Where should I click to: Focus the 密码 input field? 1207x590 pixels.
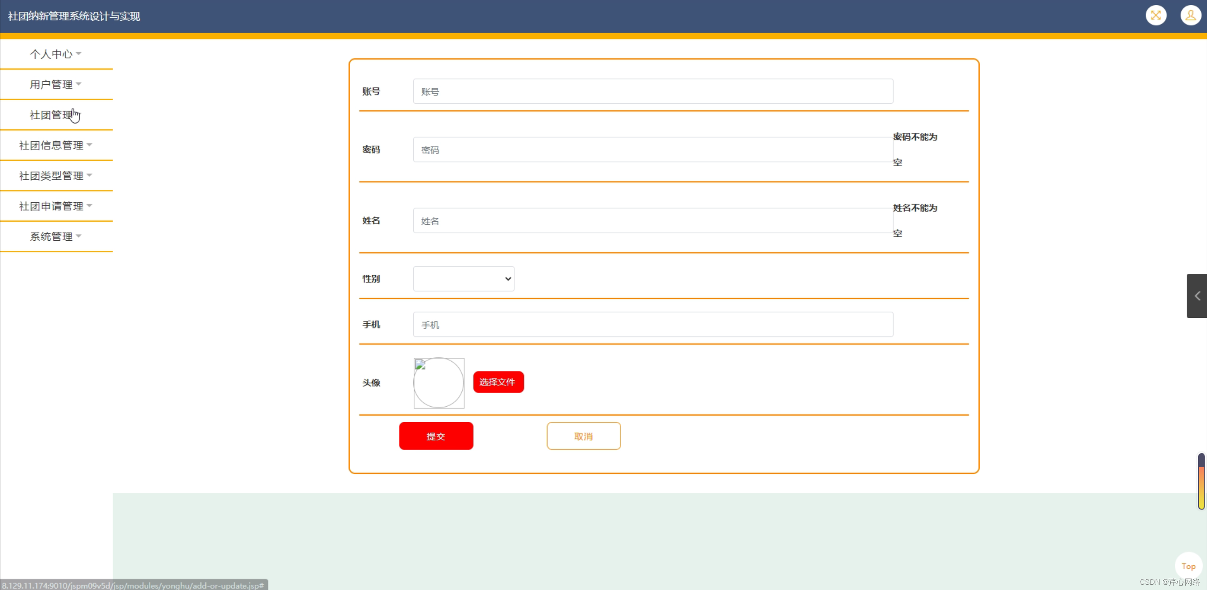click(653, 150)
